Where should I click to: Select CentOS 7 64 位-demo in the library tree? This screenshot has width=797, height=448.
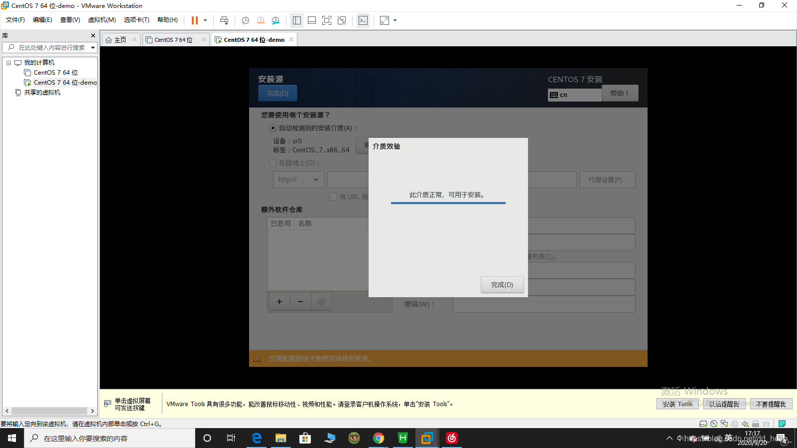(x=60, y=83)
